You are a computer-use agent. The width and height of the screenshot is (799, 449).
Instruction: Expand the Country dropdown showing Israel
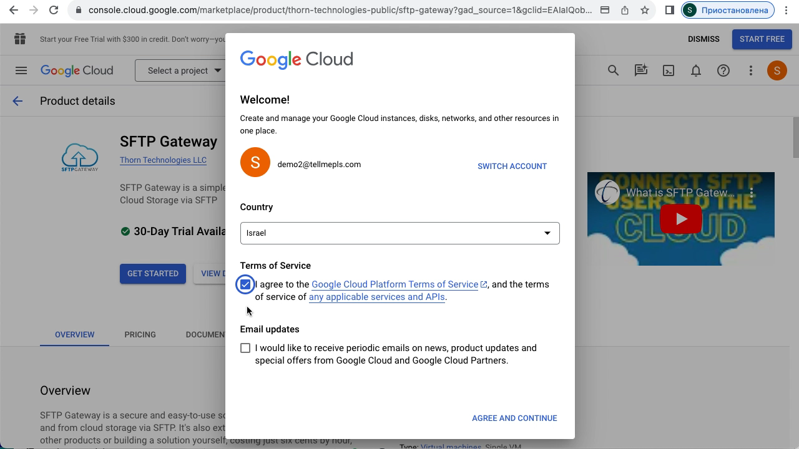coord(399,233)
